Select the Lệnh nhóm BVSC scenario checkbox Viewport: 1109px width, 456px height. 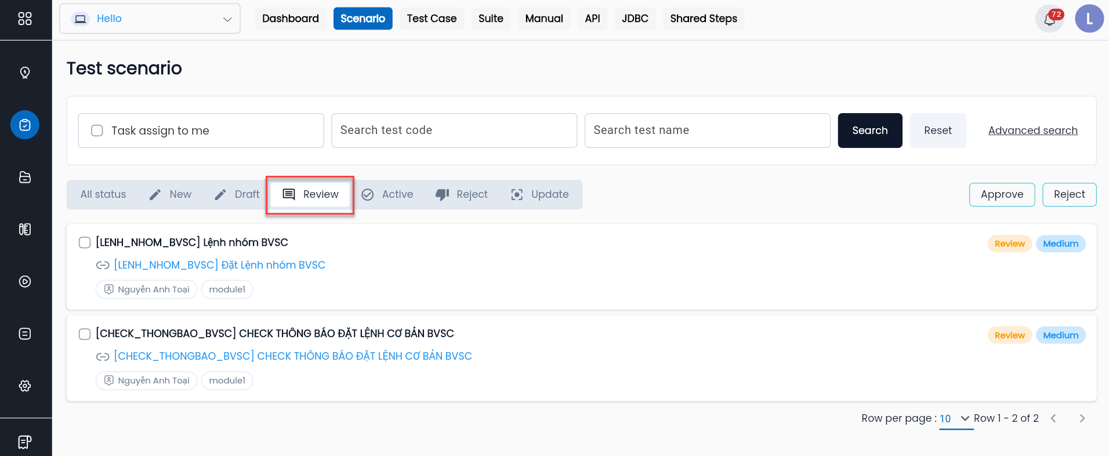tap(85, 243)
